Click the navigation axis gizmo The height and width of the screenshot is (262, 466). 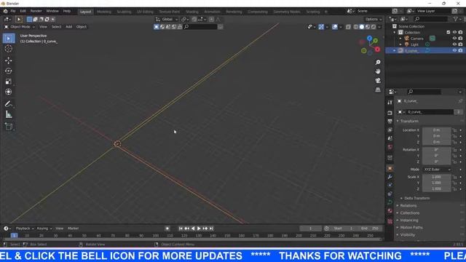click(370, 45)
